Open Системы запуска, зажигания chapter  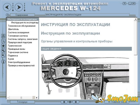click(23, 39)
